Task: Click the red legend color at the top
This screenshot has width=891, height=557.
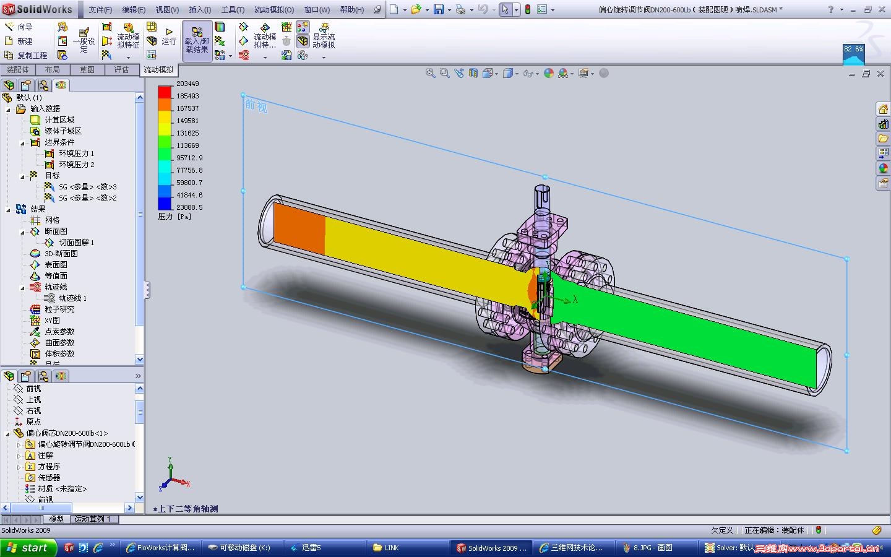Action: pyautogui.click(x=165, y=92)
